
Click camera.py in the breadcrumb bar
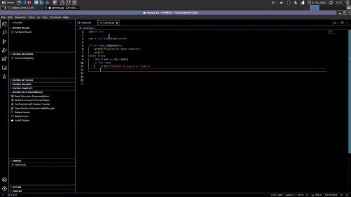pyautogui.click(x=88, y=28)
